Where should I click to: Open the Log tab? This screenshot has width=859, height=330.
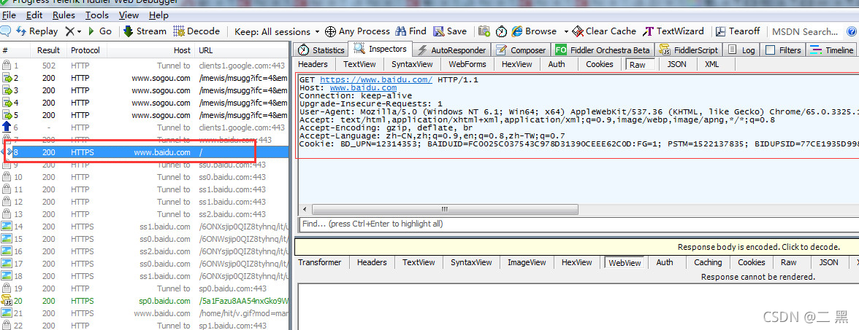pyautogui.click(x=742, y=50)
